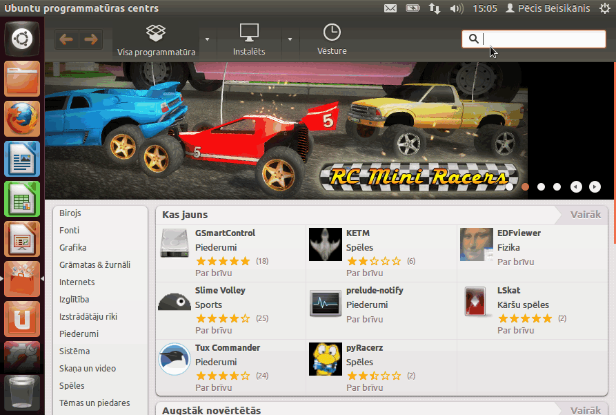Open the Izglītība category
616x415 pixels.
[74, 300]
